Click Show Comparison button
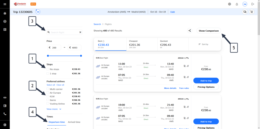This screenshot has width=260, height=129. (209, 31)
